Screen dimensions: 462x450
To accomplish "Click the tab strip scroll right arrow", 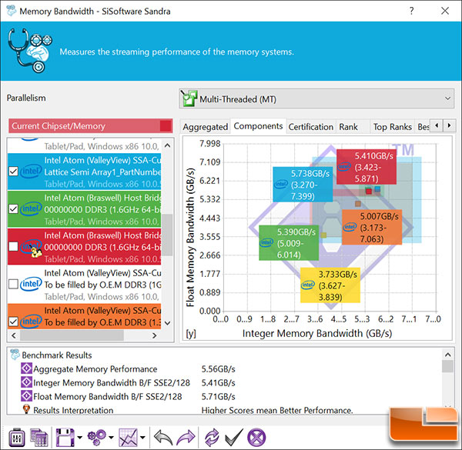I will coord(450,125).
